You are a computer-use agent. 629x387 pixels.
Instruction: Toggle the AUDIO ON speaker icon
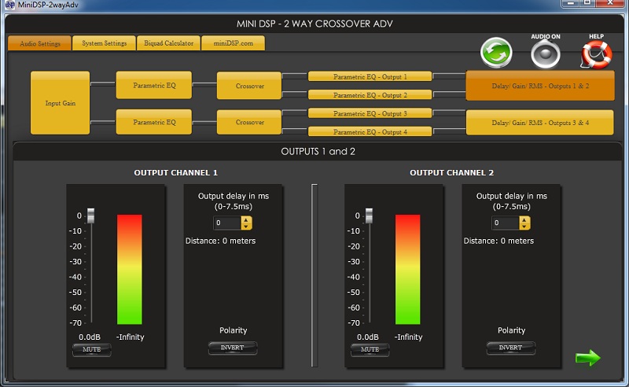coord(546,54)
